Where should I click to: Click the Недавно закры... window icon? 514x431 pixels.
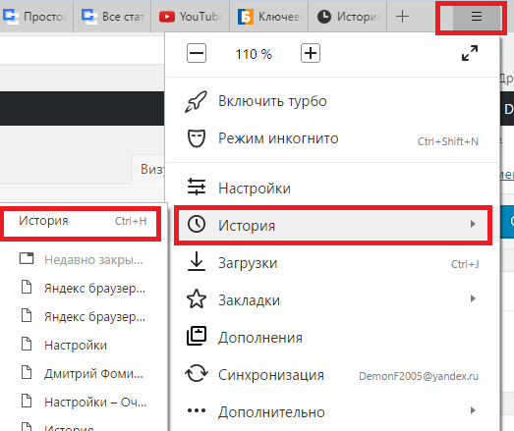27,258
